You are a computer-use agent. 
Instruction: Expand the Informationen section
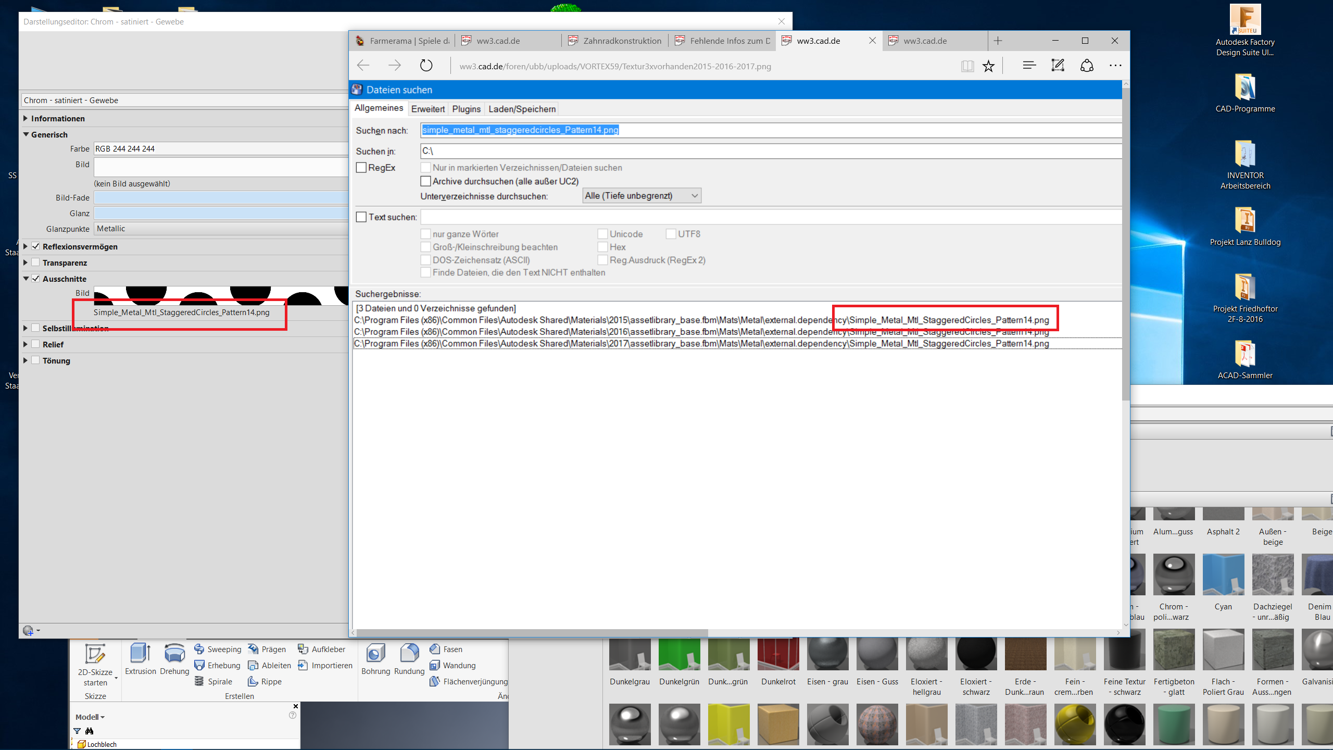click(x=26, y=118)
